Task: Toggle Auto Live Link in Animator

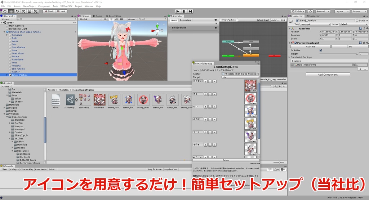Action: click(x=278, y=20)
